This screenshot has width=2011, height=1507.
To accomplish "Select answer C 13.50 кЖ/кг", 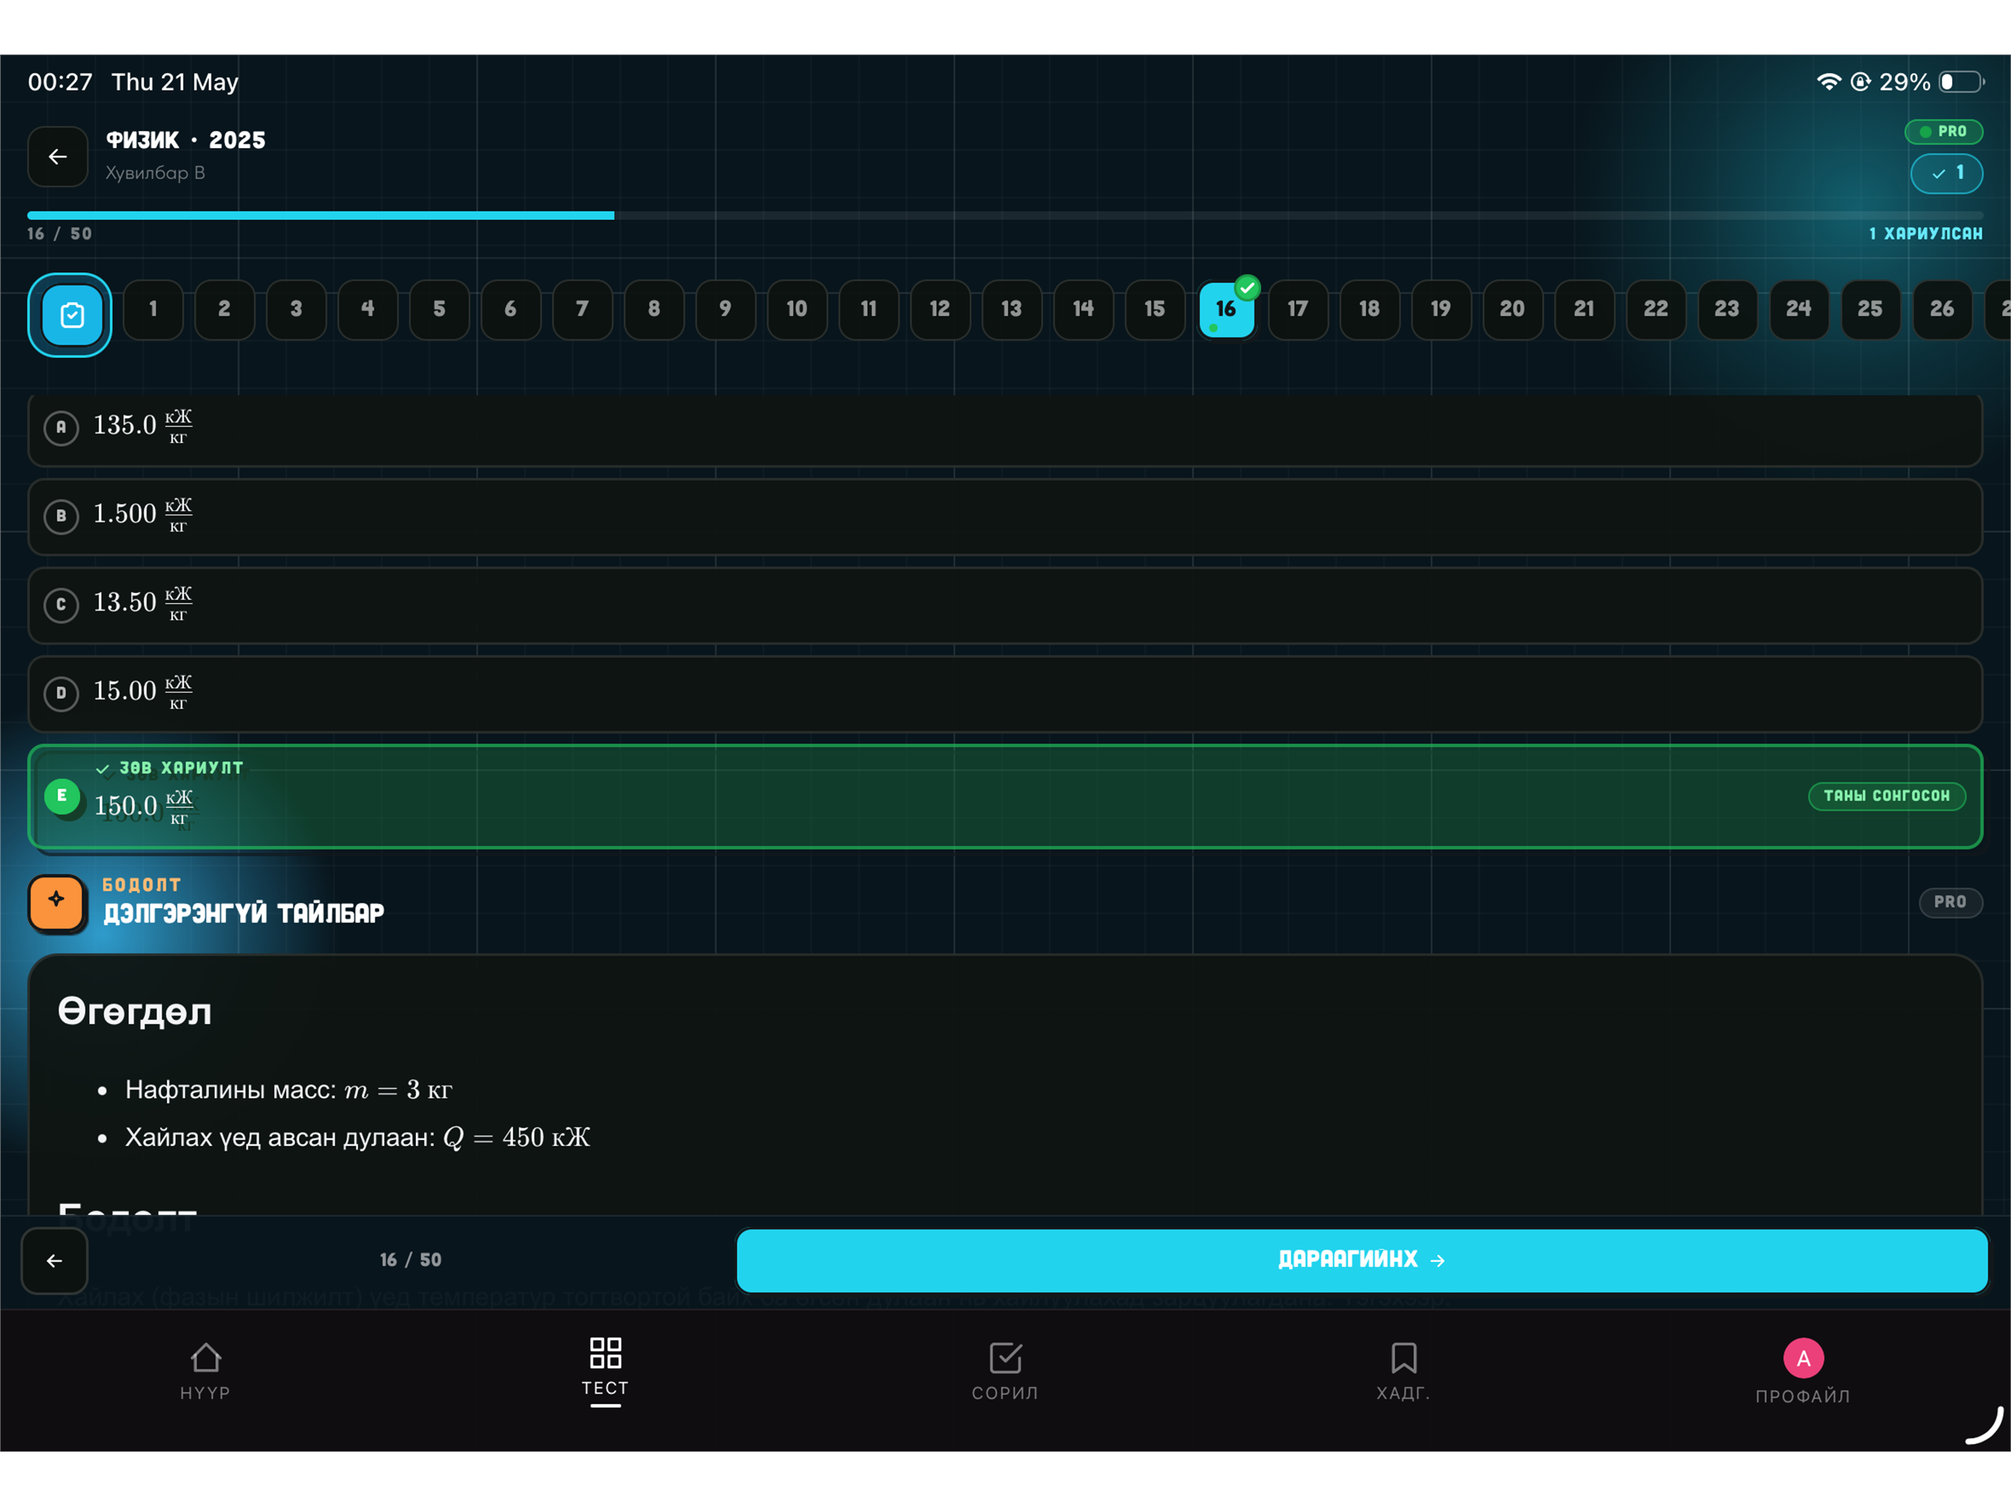I will point(1005,606).
